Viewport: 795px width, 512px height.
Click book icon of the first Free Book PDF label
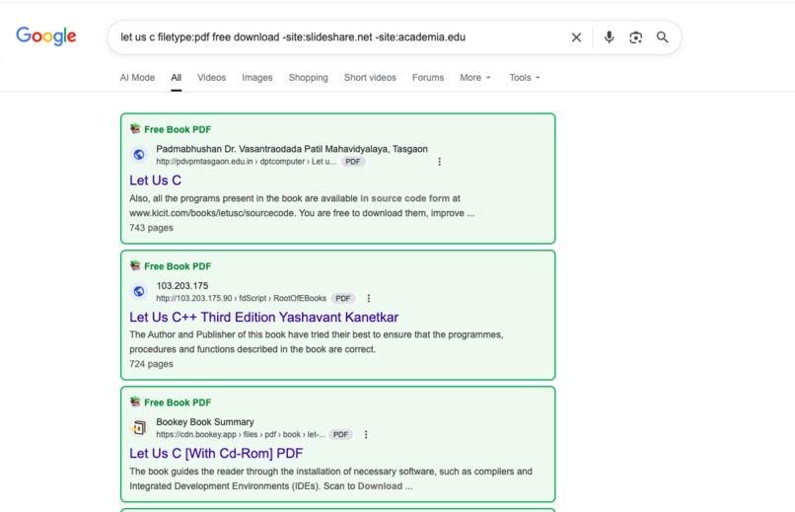tap(135, 129)
